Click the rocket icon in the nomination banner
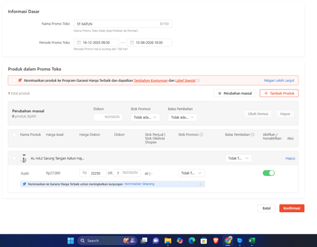The height and width of the screenshot is (247, 317). (x=20, y=81)
